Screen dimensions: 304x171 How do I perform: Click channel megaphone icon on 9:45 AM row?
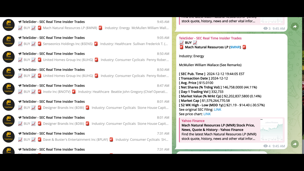[20, 22]
